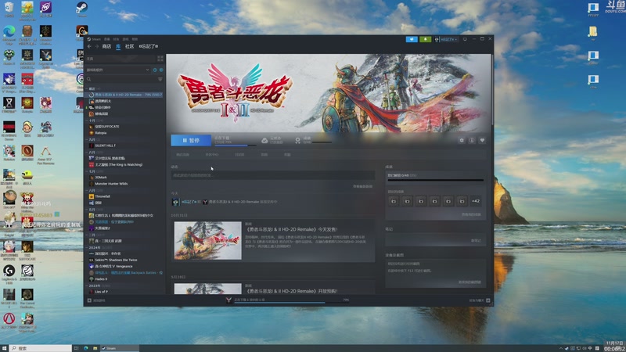626x352 pixels.
Task: Click the new-note link in the 笔记 panel
Action: (x=476, y=241)
